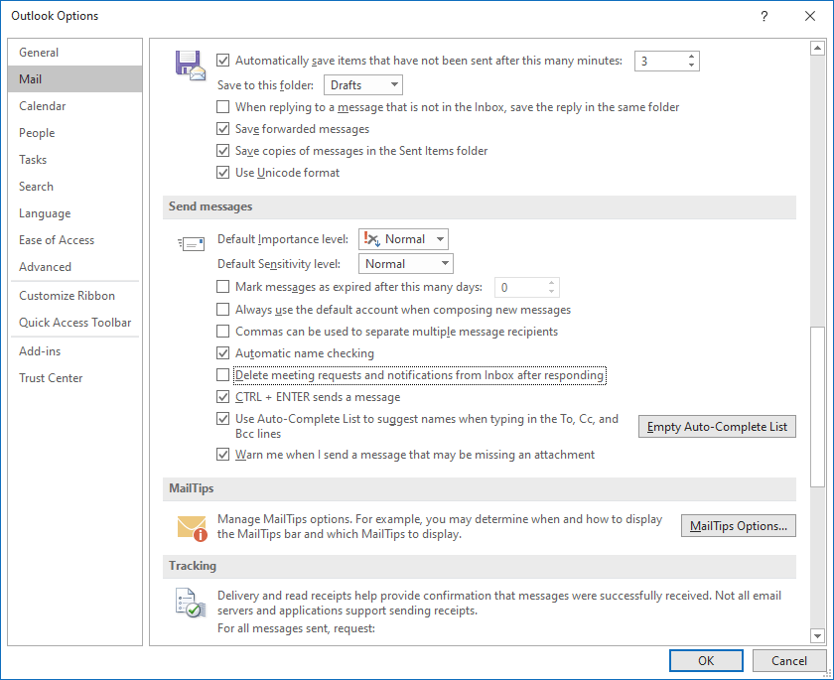Uncheck Automatic name checking
This screenshot has width=834, height=680.
(222, 353)
